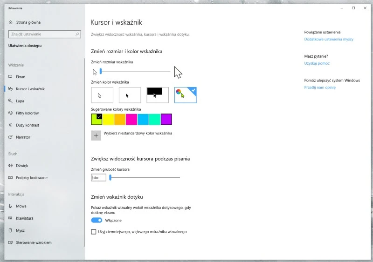Open Dźwięk audio settings
The image size is (373, 262).
22,166
